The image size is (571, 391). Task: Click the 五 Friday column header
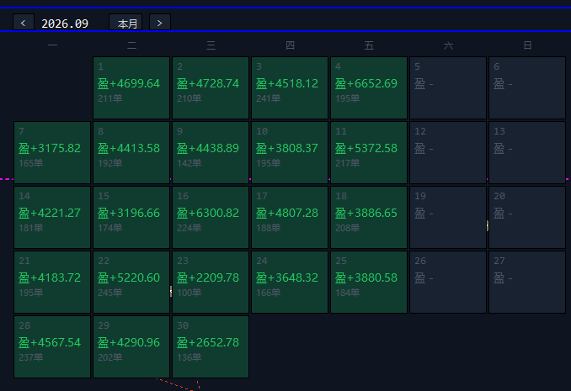coord(369,45)
